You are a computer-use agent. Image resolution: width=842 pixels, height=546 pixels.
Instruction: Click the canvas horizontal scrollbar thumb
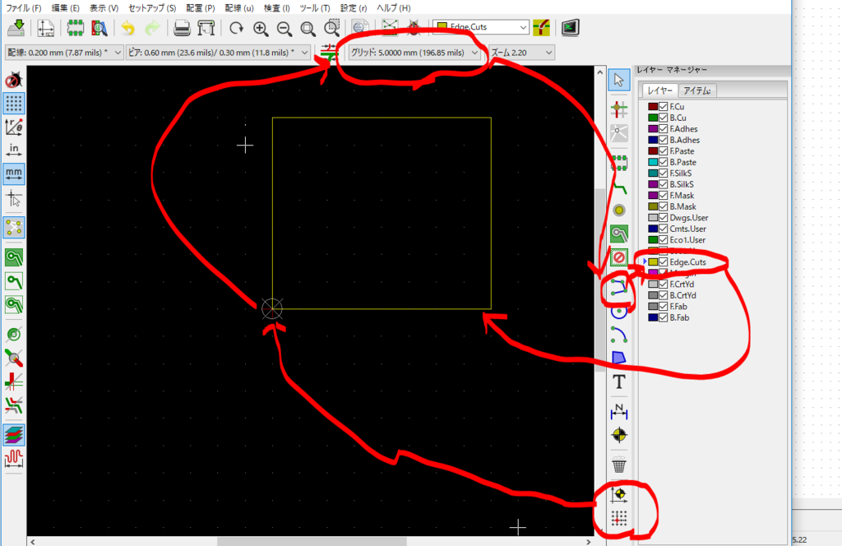(312, 542)
